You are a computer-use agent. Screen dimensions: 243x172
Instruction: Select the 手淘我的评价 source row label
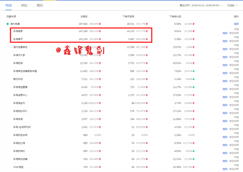[x=20, y=111]
